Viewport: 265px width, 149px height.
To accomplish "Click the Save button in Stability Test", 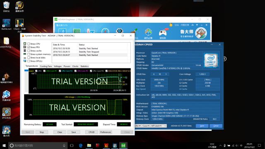I will pyautogui.click(x=74, y=132).
